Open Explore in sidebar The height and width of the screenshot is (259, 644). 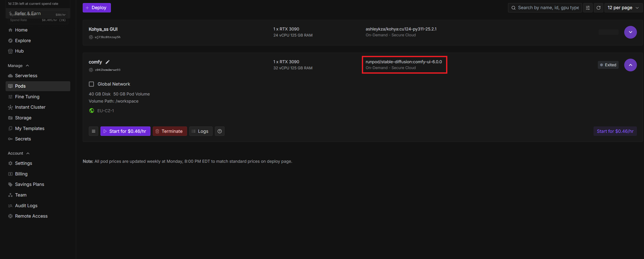coord(38,41)
